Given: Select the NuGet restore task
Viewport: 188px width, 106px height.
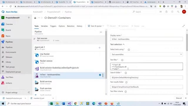Looking at the screenshot, I should tap(69, 62).
